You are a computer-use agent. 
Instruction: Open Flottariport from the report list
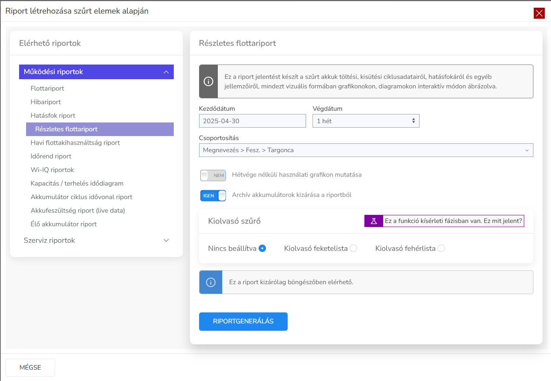[47, 88]
